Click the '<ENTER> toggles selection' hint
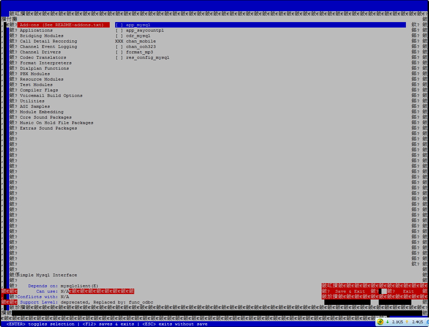The height and width of the screenshot is (327, 429). point(40,324)
